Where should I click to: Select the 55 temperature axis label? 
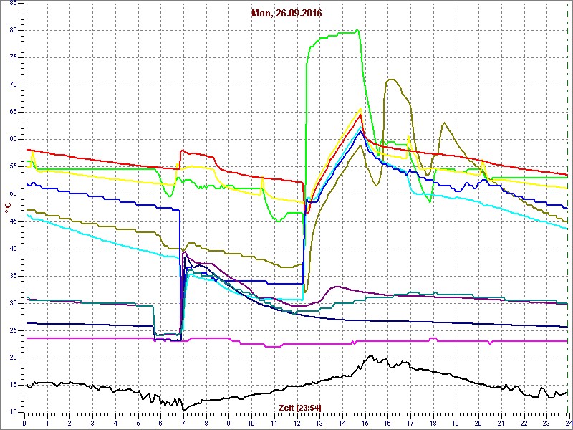coord(12,167)
